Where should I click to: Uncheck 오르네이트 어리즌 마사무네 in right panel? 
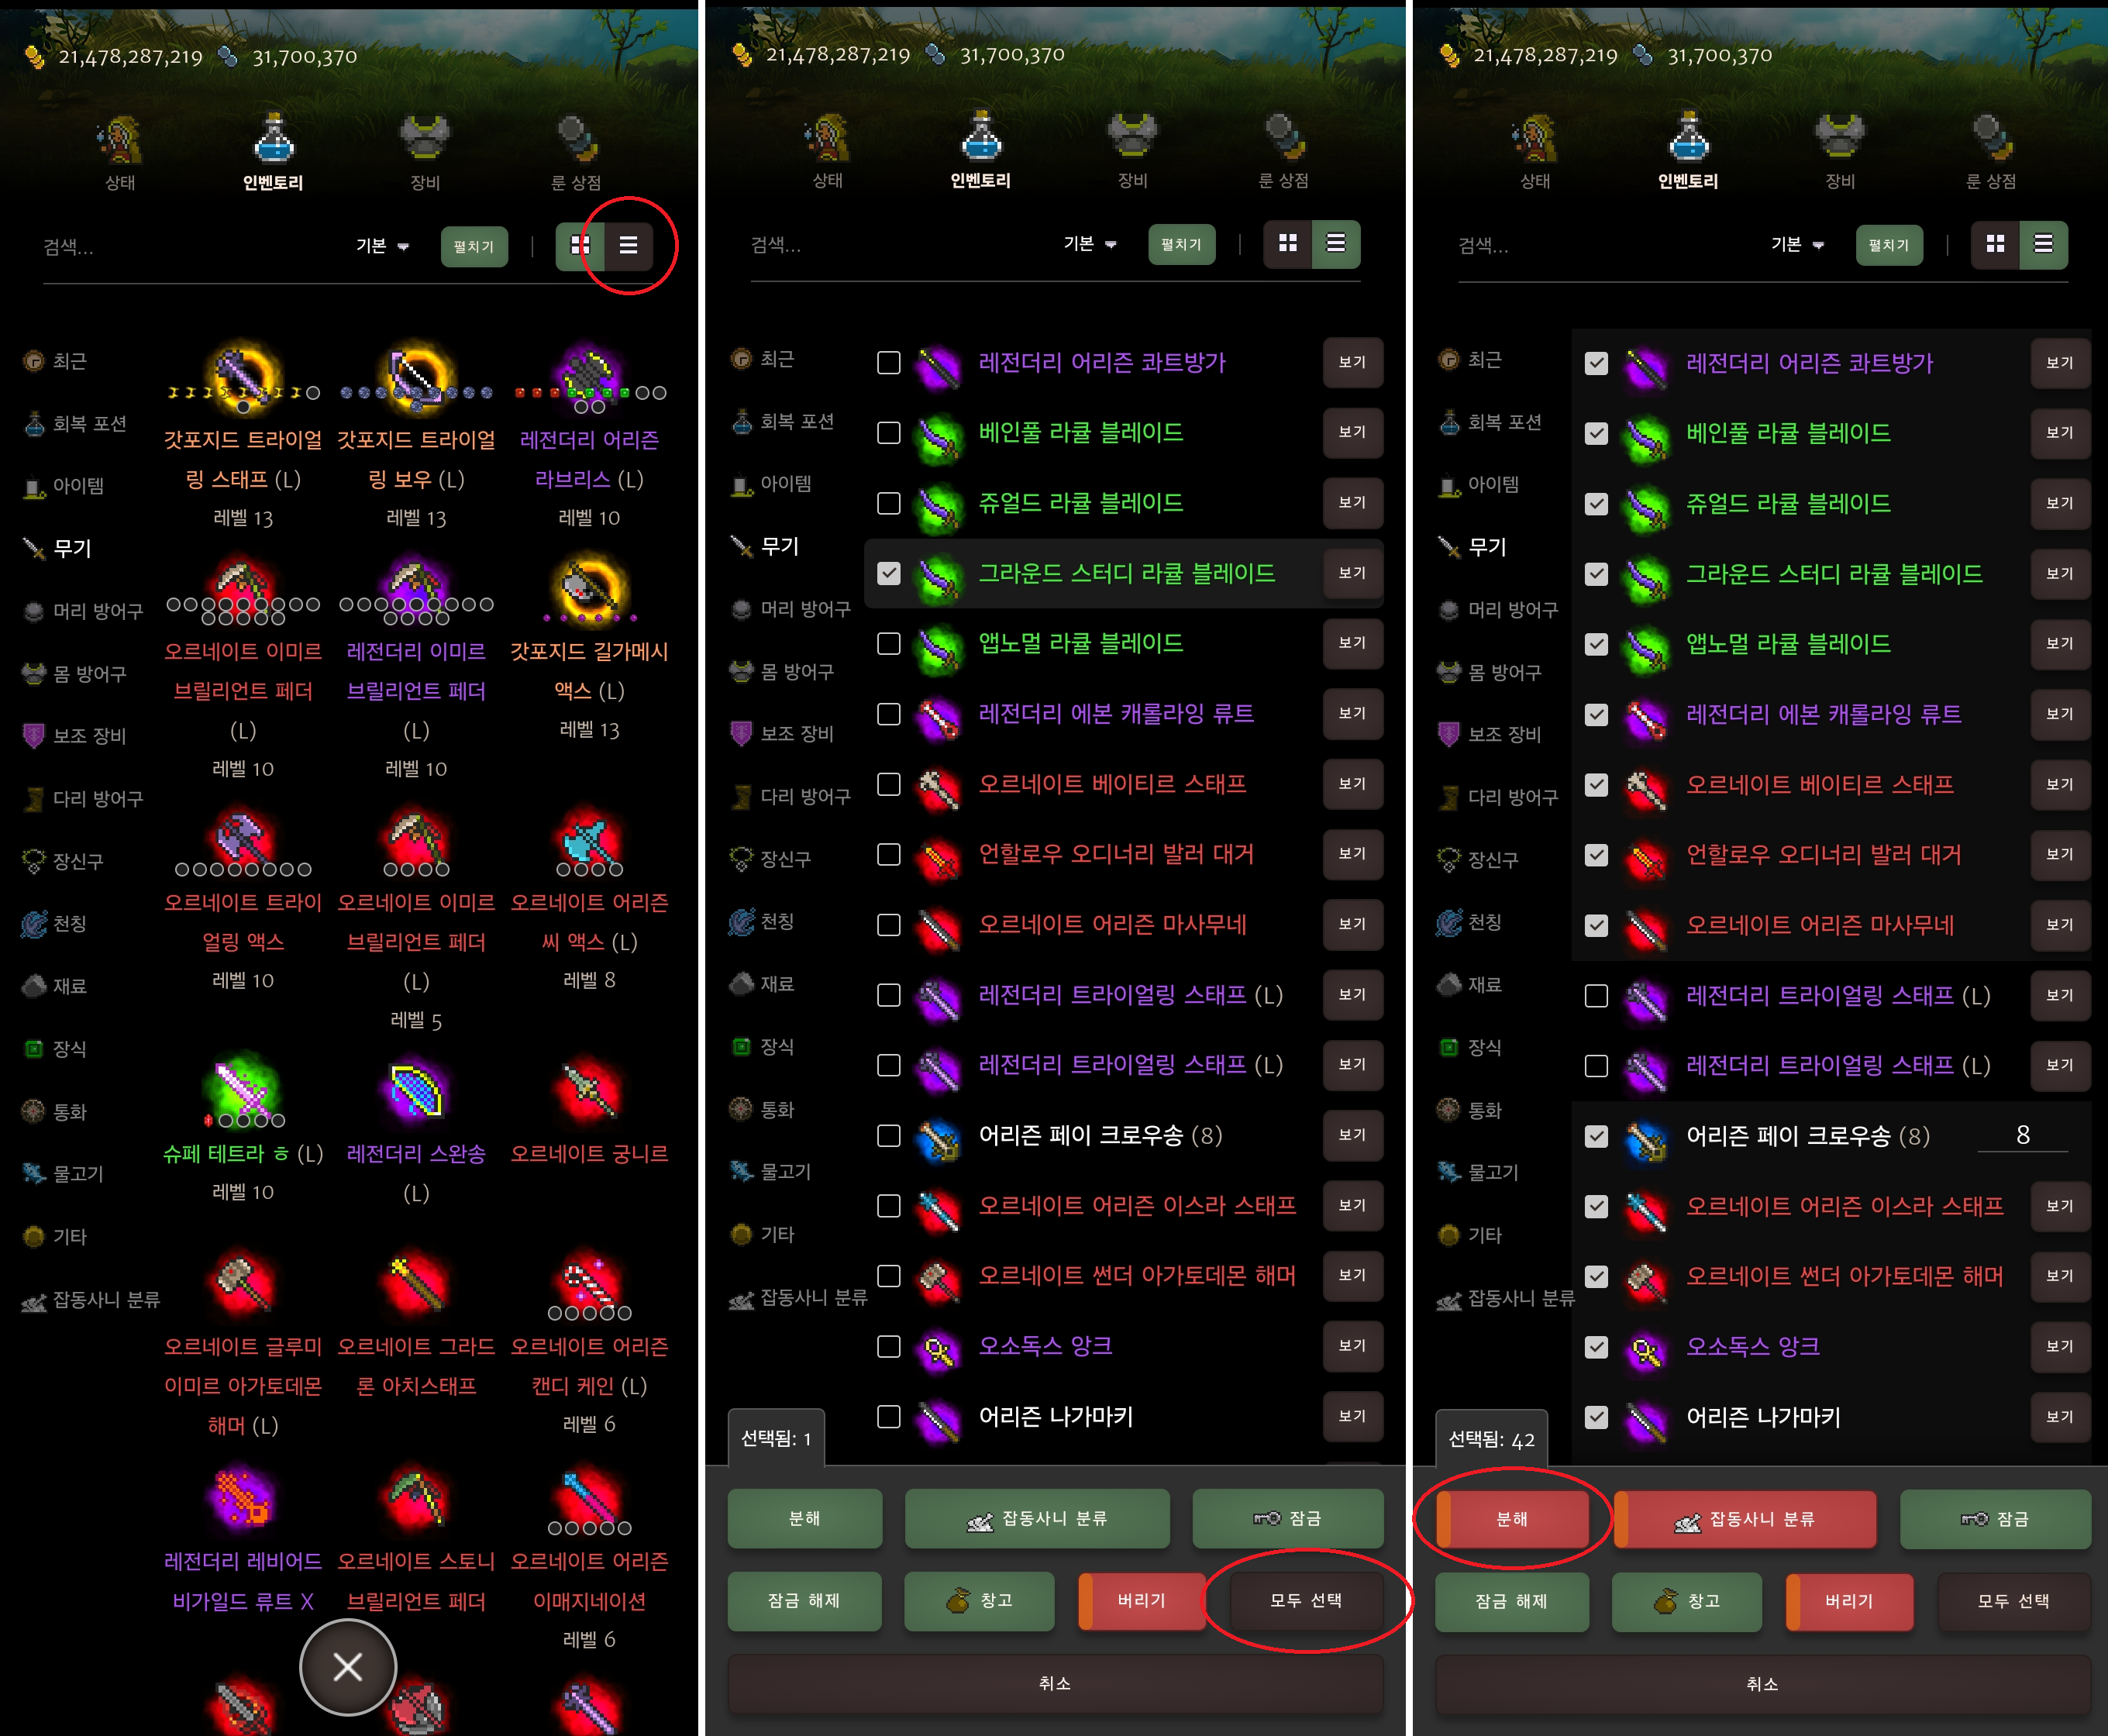click(x=1597, y=925)
